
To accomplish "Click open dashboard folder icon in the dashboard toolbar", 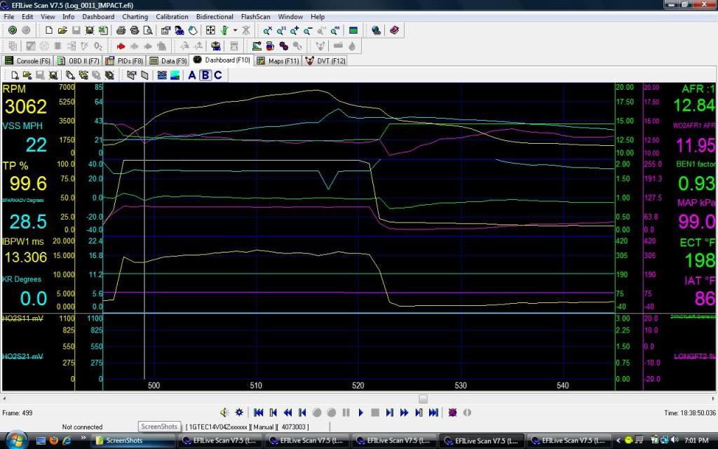I will point(27,75).
